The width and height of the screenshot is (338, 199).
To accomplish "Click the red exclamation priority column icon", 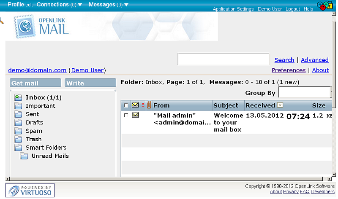I will (x=143, y=105).
